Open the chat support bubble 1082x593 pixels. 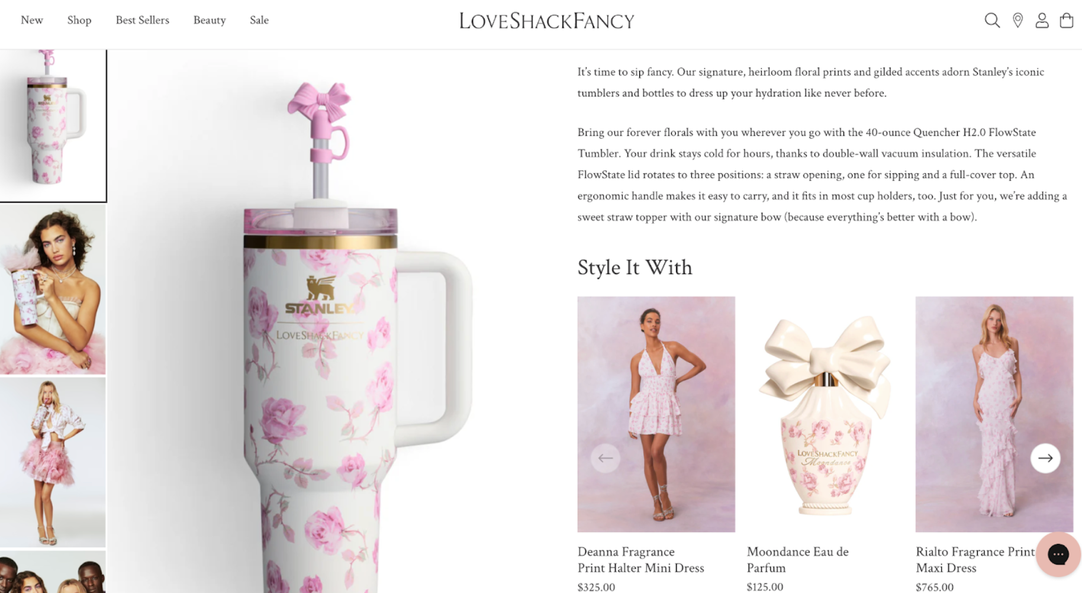1058,555
